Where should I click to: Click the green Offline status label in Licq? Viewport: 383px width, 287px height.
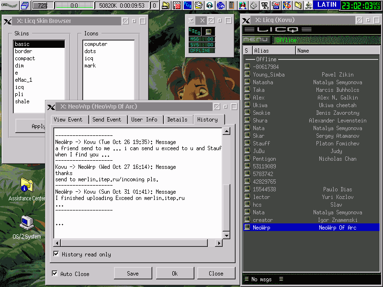coord(286,40)
